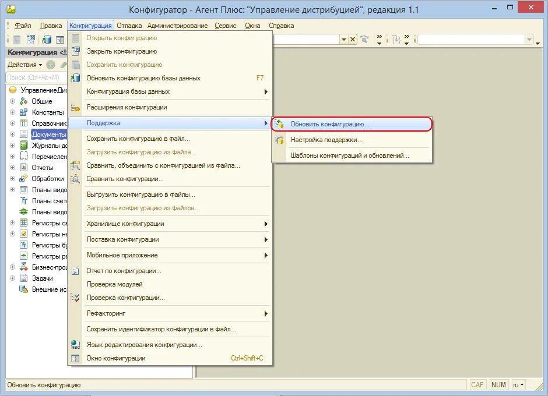Expand the Задачи tree node

[13, 278]
